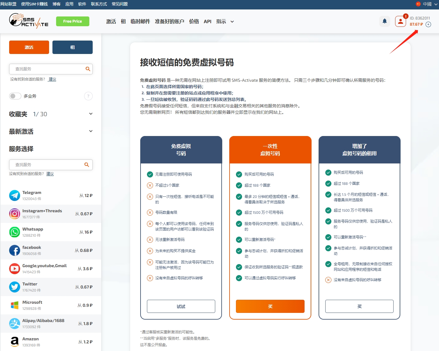
Task: Open multi-service help question mark
Action: pyautogui.click(x=88, y=96)
